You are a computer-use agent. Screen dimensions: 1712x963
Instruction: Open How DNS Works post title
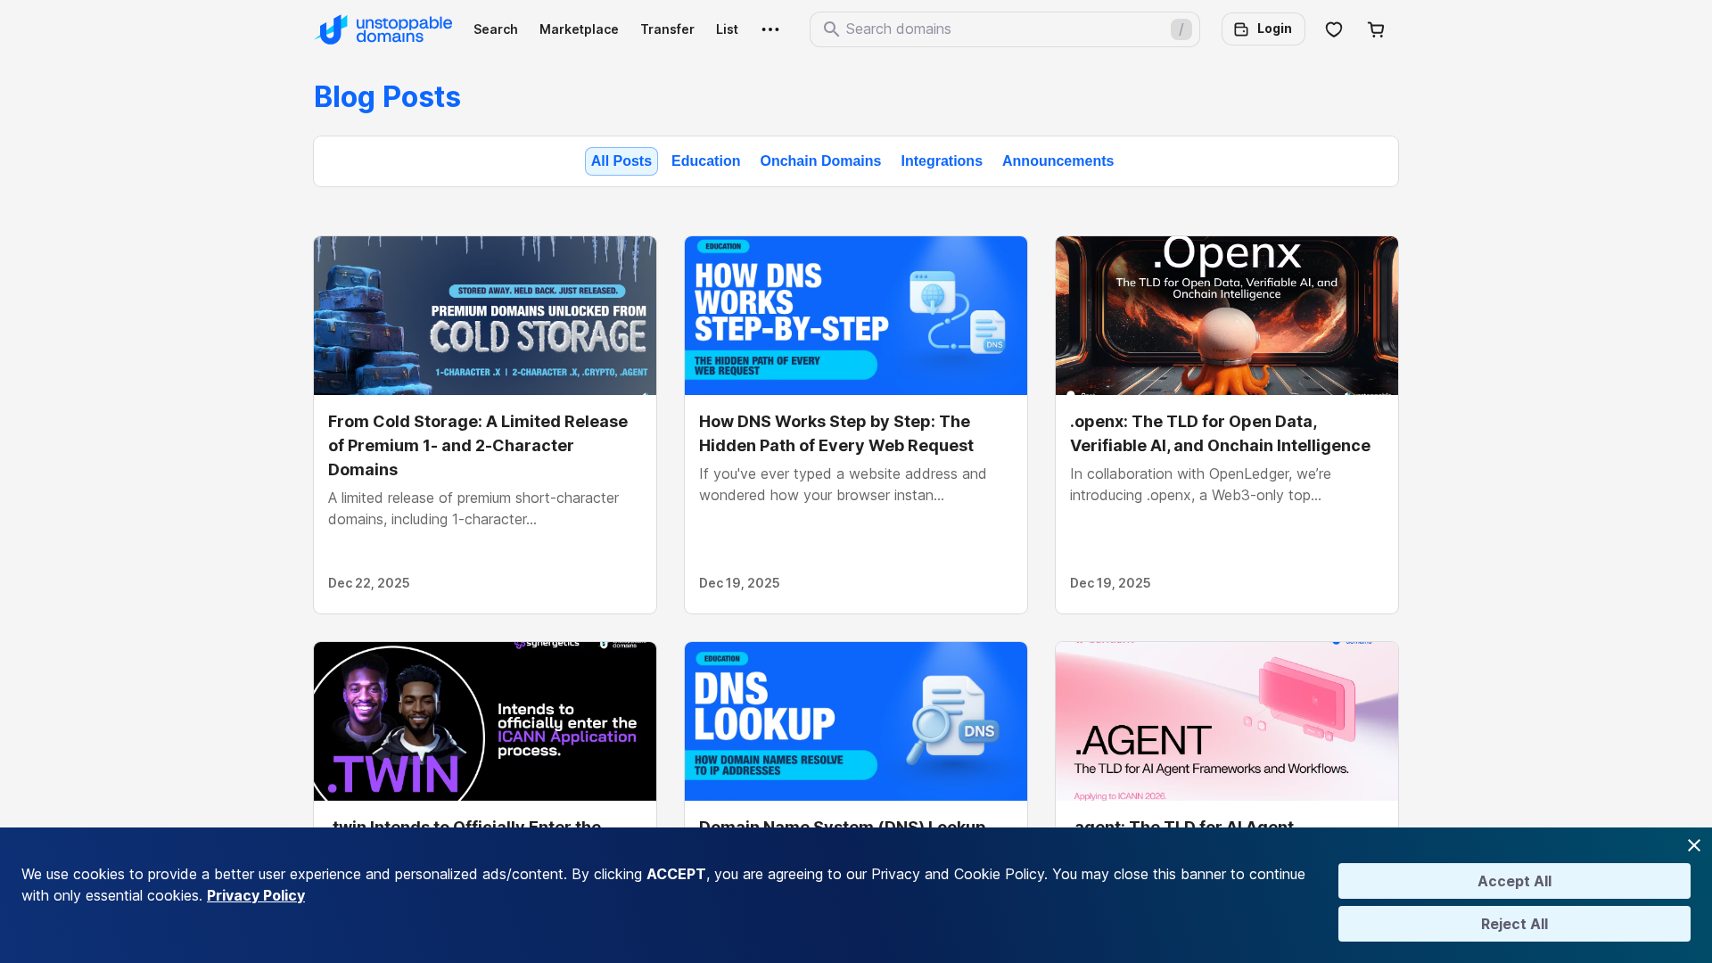coord(835,433)
